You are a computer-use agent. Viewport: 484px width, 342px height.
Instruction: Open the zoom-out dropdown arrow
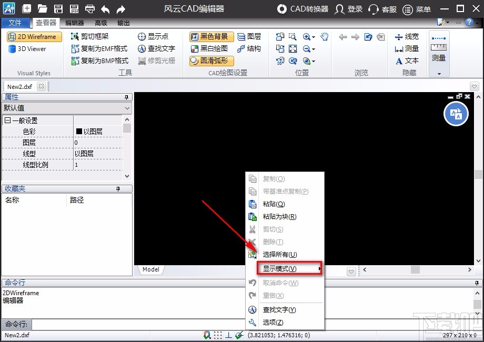pos(314,49)
